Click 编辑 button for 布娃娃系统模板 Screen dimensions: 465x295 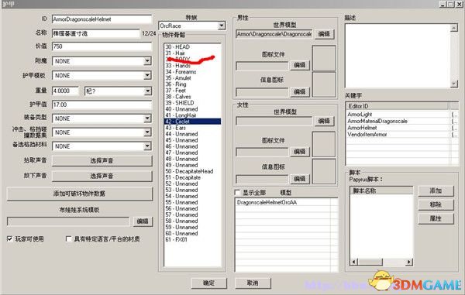(143, 221)
